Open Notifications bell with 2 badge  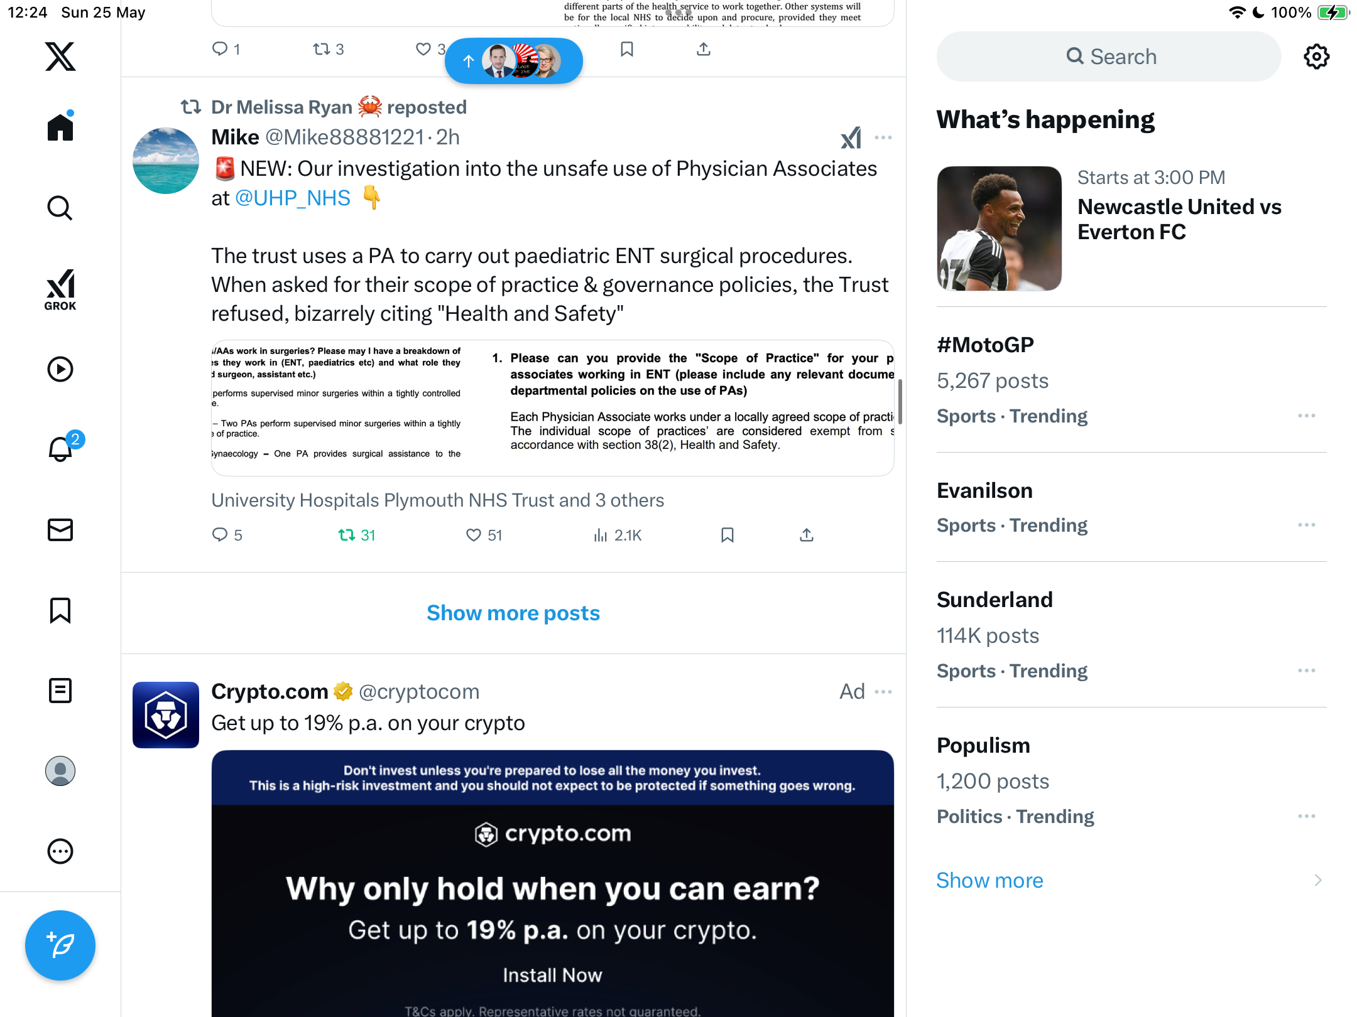tap(62, 448)
